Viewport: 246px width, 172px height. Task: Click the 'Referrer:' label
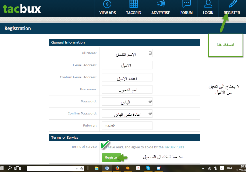[90, 126]
